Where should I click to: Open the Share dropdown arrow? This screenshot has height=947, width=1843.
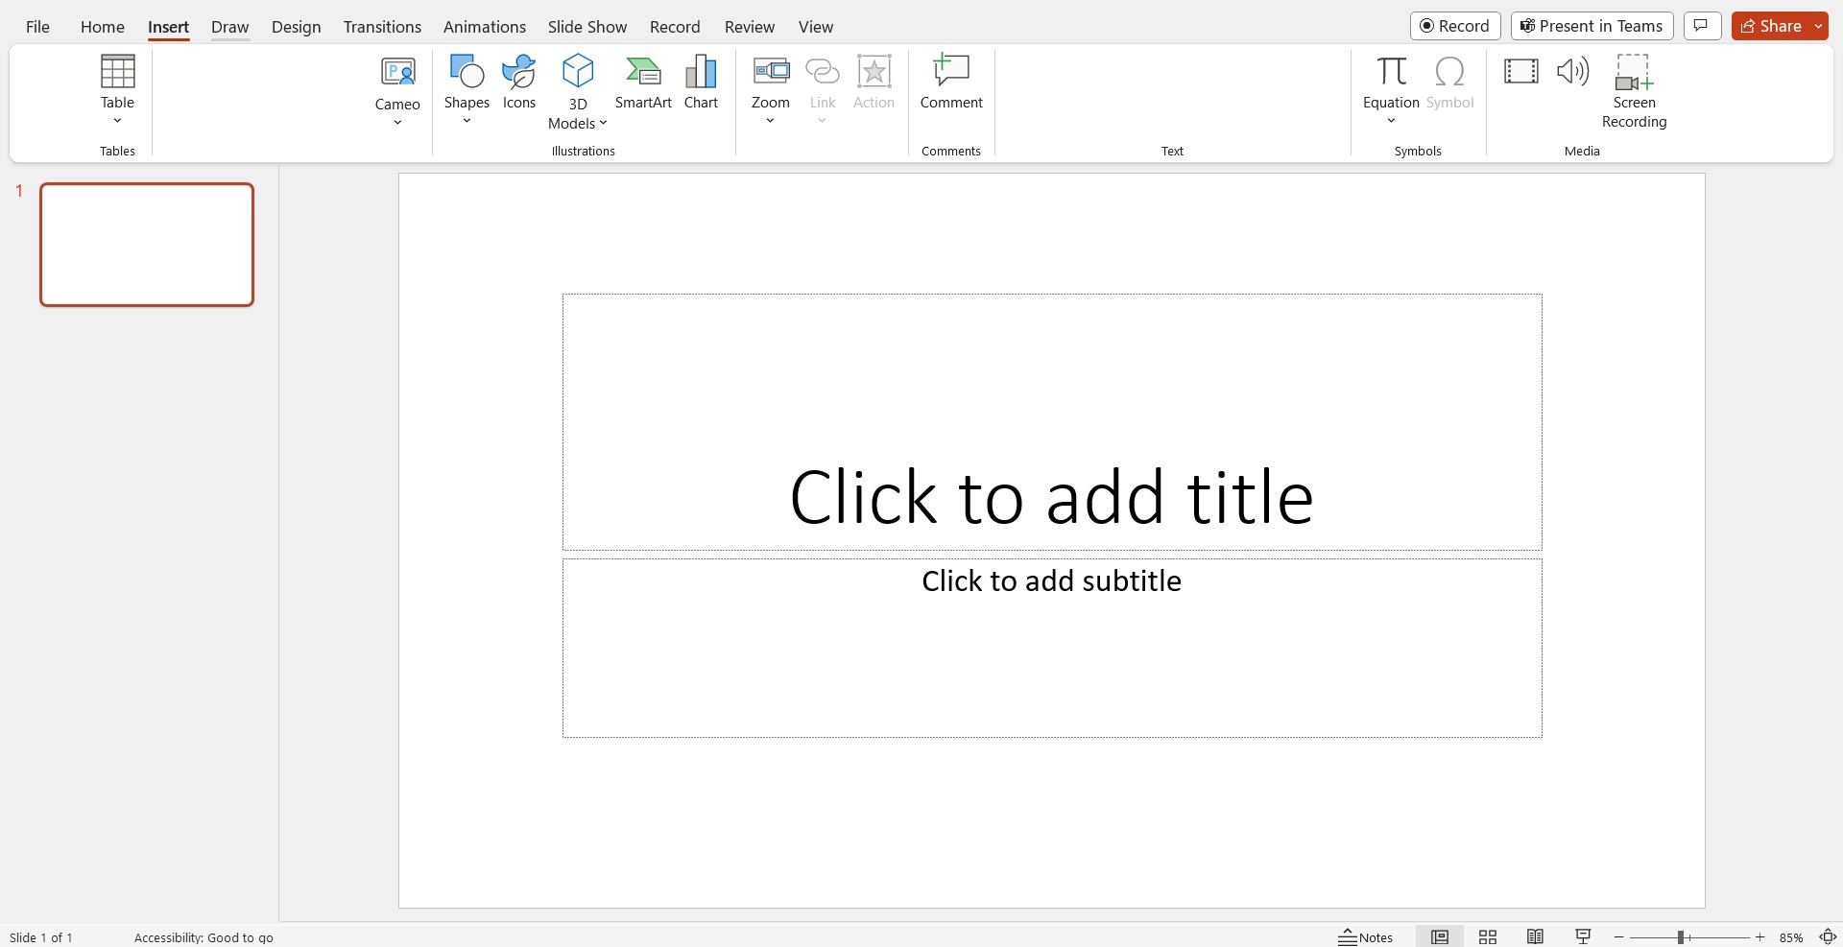pyautogui.click(x=1819, y=26)
